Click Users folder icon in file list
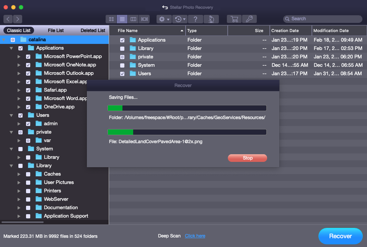This screenshot has width=367, height=247. pyautogui.click(x=133, y=74)
